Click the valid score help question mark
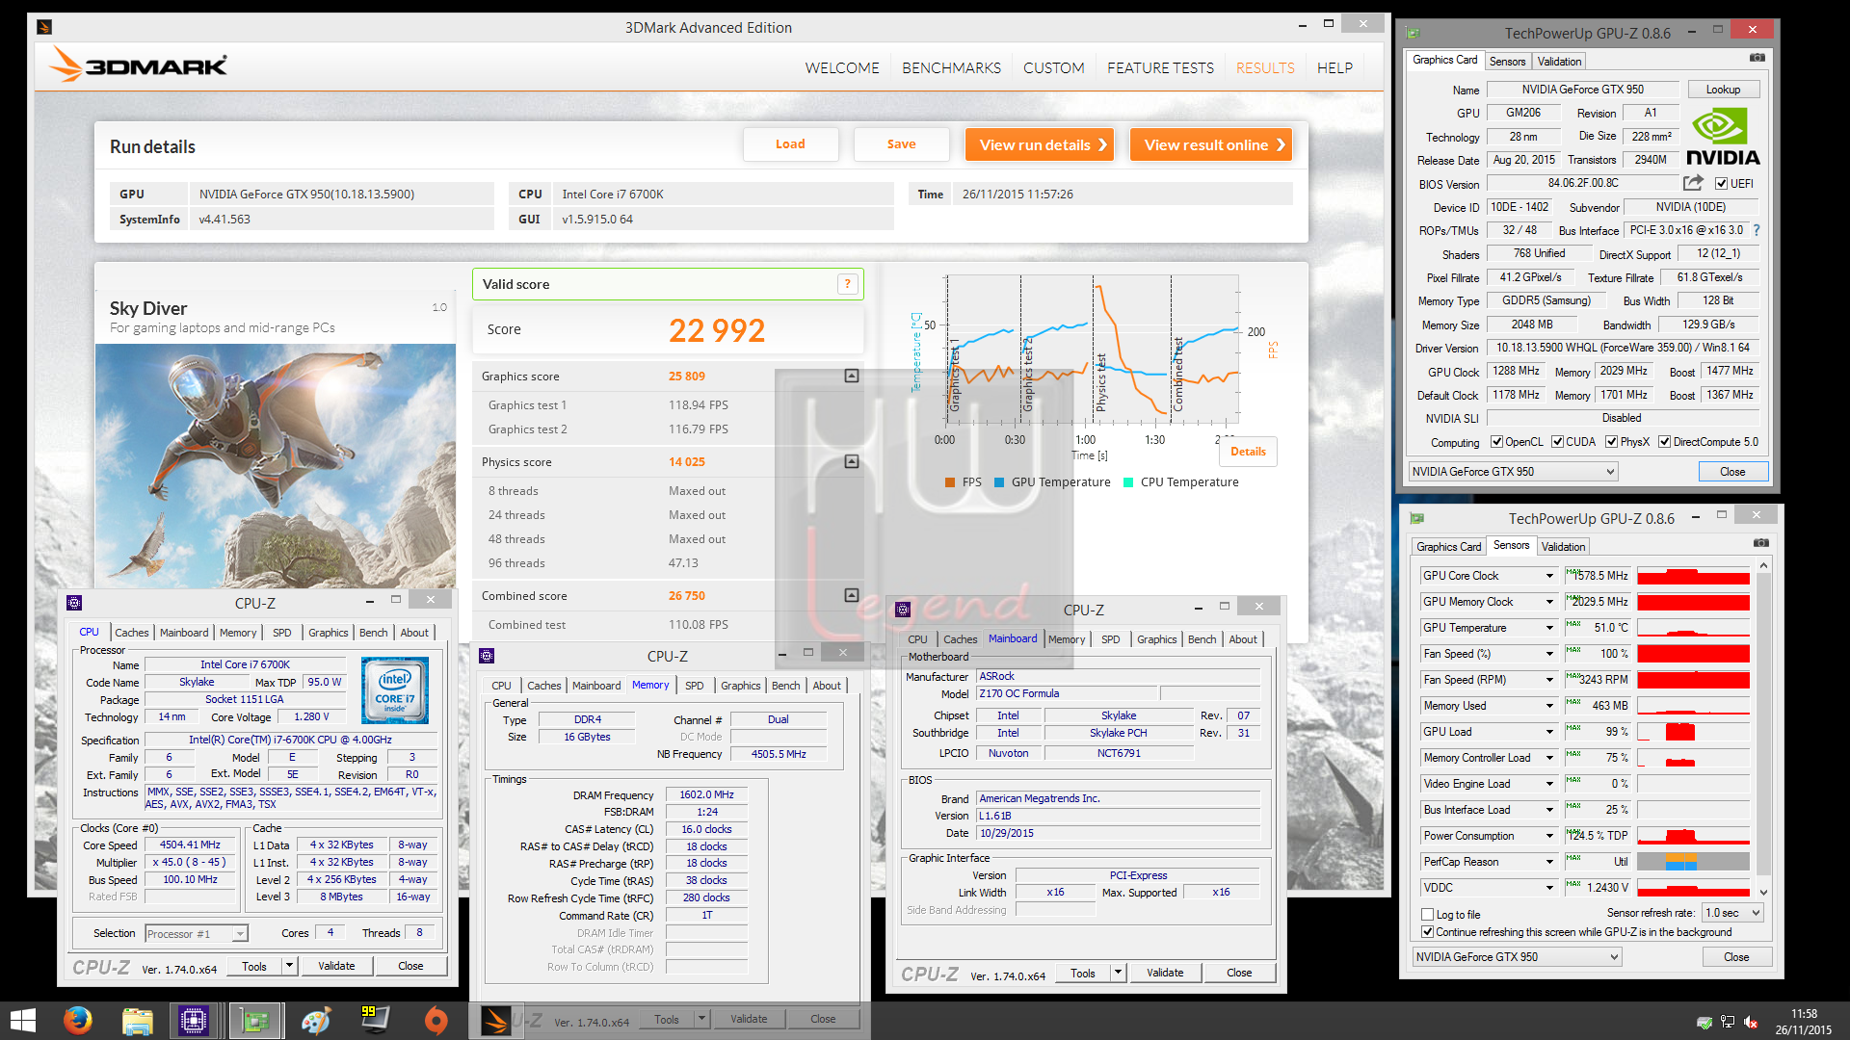Viewport: 1850px width, 1040px height. coord(847,284)
